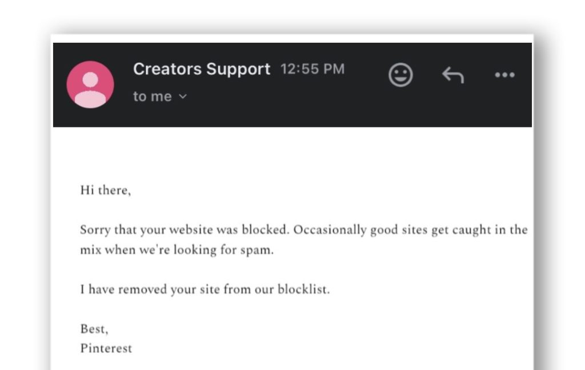This screenshot has height=370, width=585.
Task: Expand recipient details chevron beside "to me"
Action: point(183,97)
